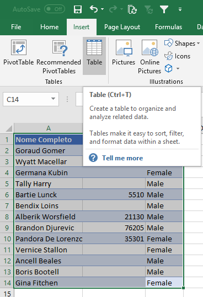
Task: Click cell containing Tally Harry
Action: tap(49, 183)
